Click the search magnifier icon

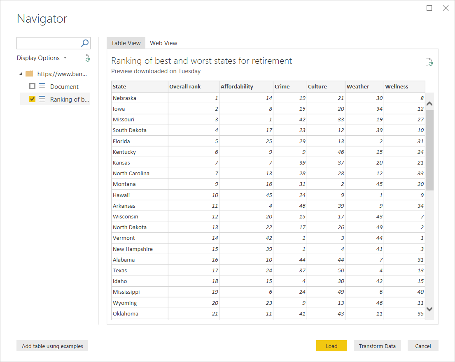tap(85, 43)
